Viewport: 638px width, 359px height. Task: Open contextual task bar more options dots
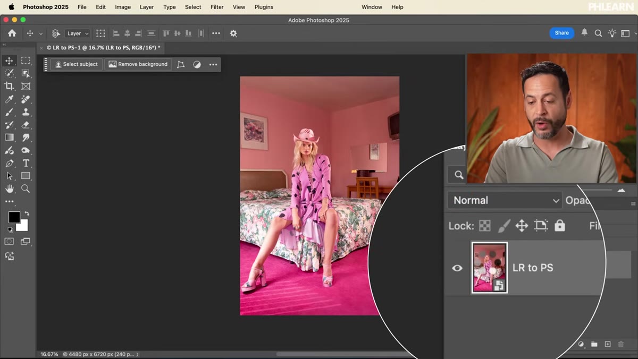point(213,64)
